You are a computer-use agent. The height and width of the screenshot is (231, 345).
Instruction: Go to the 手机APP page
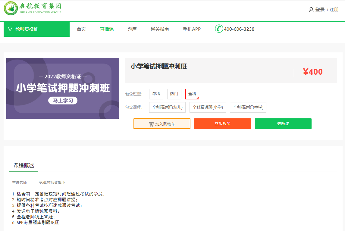coord(192,29)
